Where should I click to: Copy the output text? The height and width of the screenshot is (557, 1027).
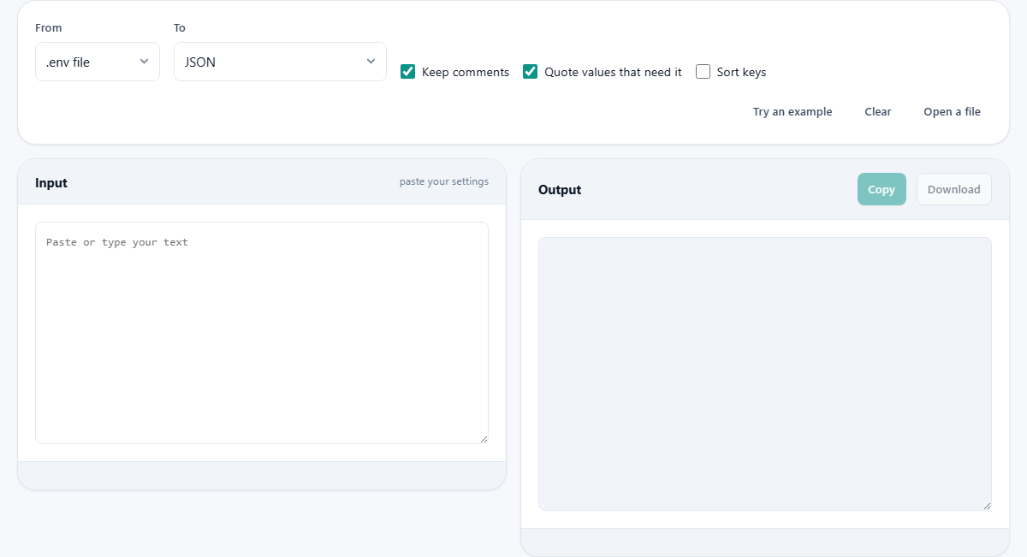coord(882,189)
